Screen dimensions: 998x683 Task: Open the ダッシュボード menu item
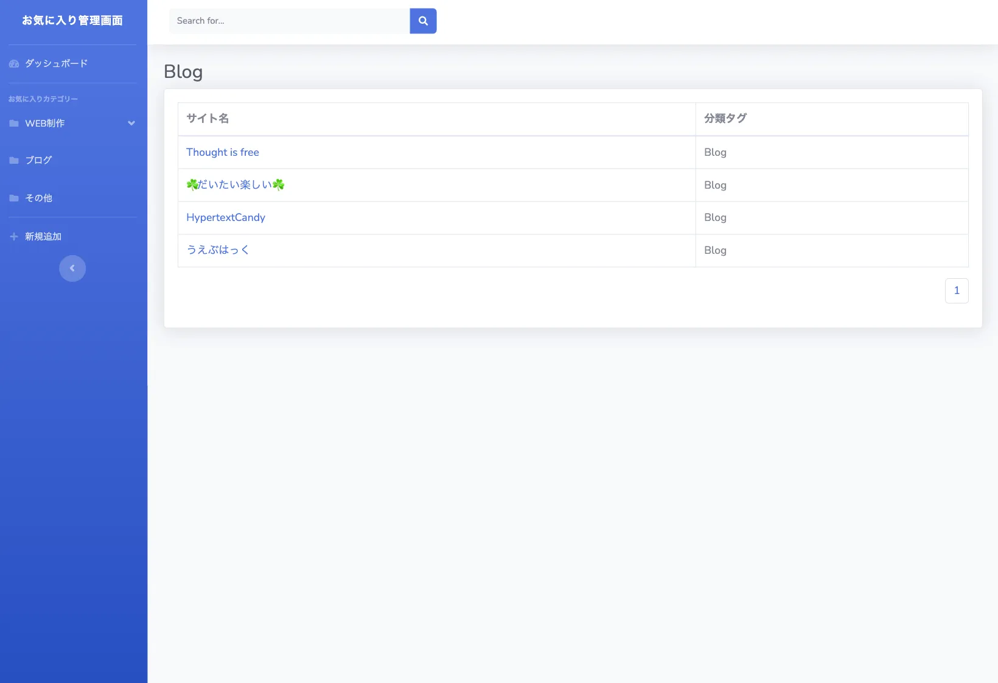56,63
